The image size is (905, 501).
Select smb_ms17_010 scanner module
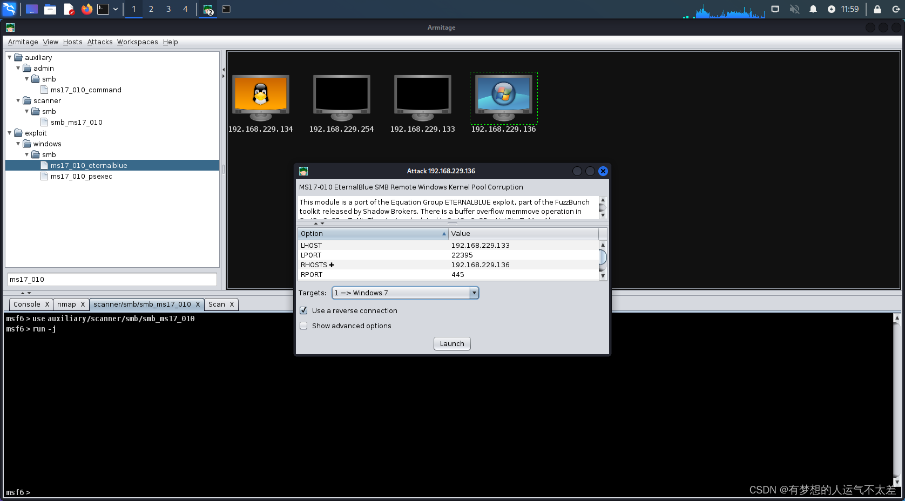click(77, 122)
